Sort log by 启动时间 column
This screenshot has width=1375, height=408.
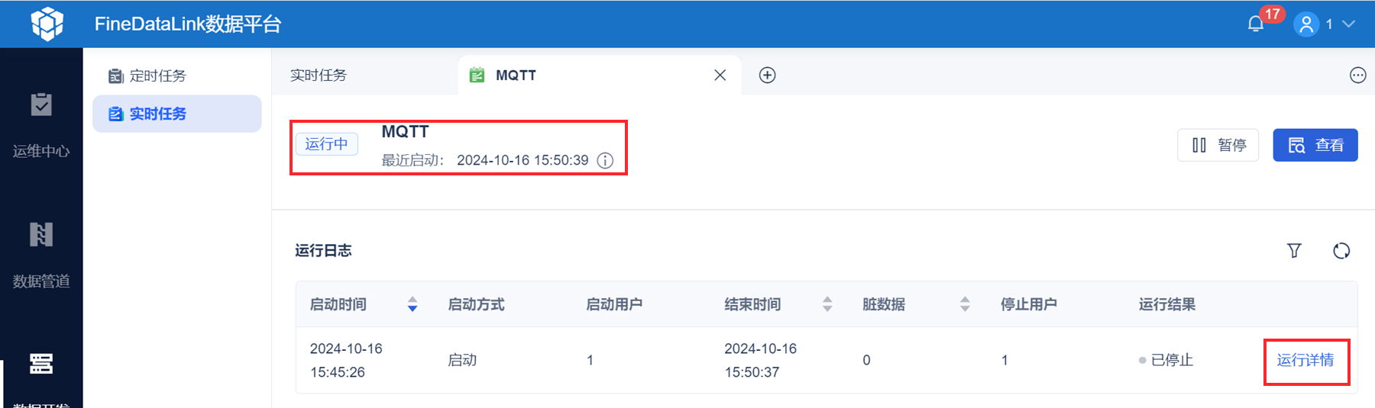pos(412,304)
